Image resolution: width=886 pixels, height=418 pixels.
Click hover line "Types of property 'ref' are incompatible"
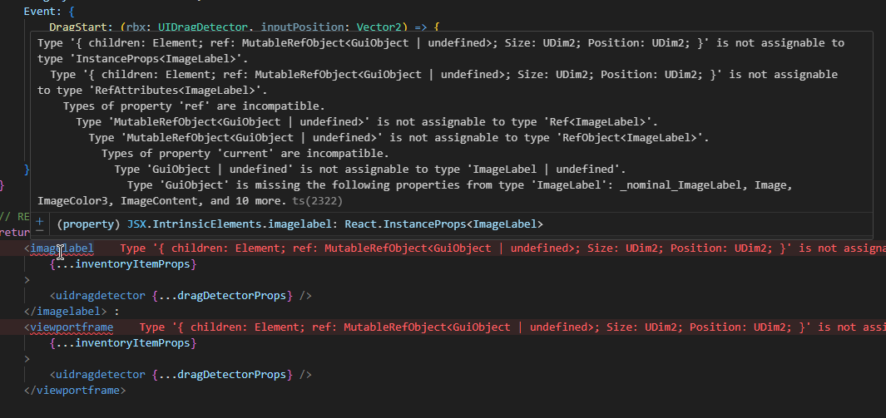click(x=194, y=106)
